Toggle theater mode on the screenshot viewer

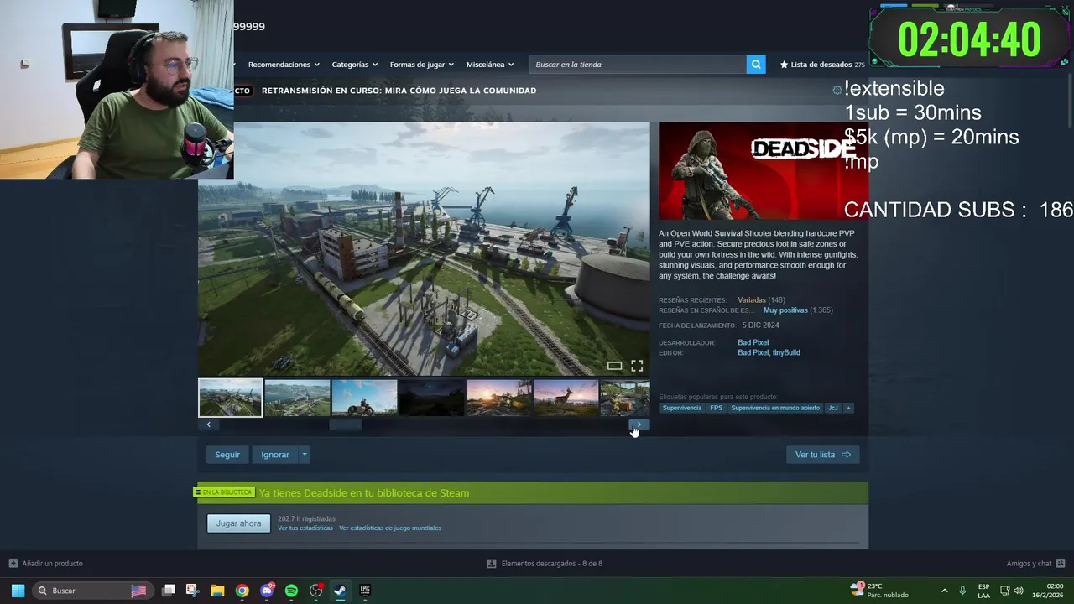614,366
